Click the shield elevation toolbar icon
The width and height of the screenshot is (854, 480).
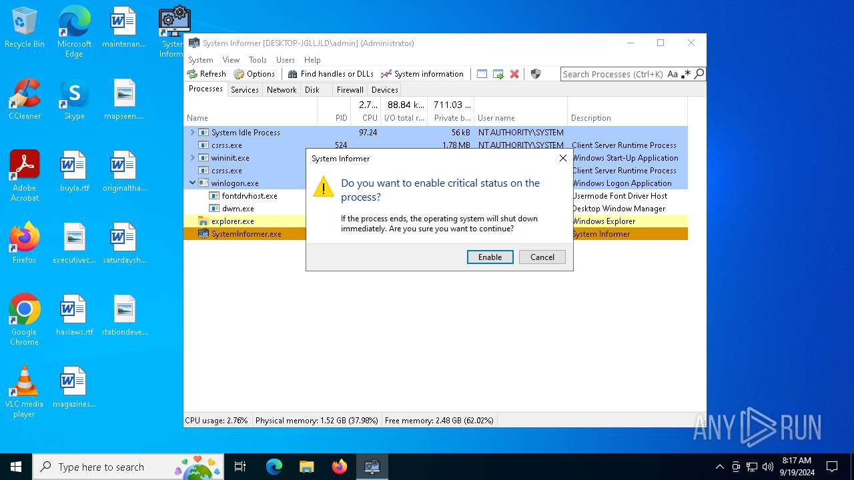pos(535,74)
